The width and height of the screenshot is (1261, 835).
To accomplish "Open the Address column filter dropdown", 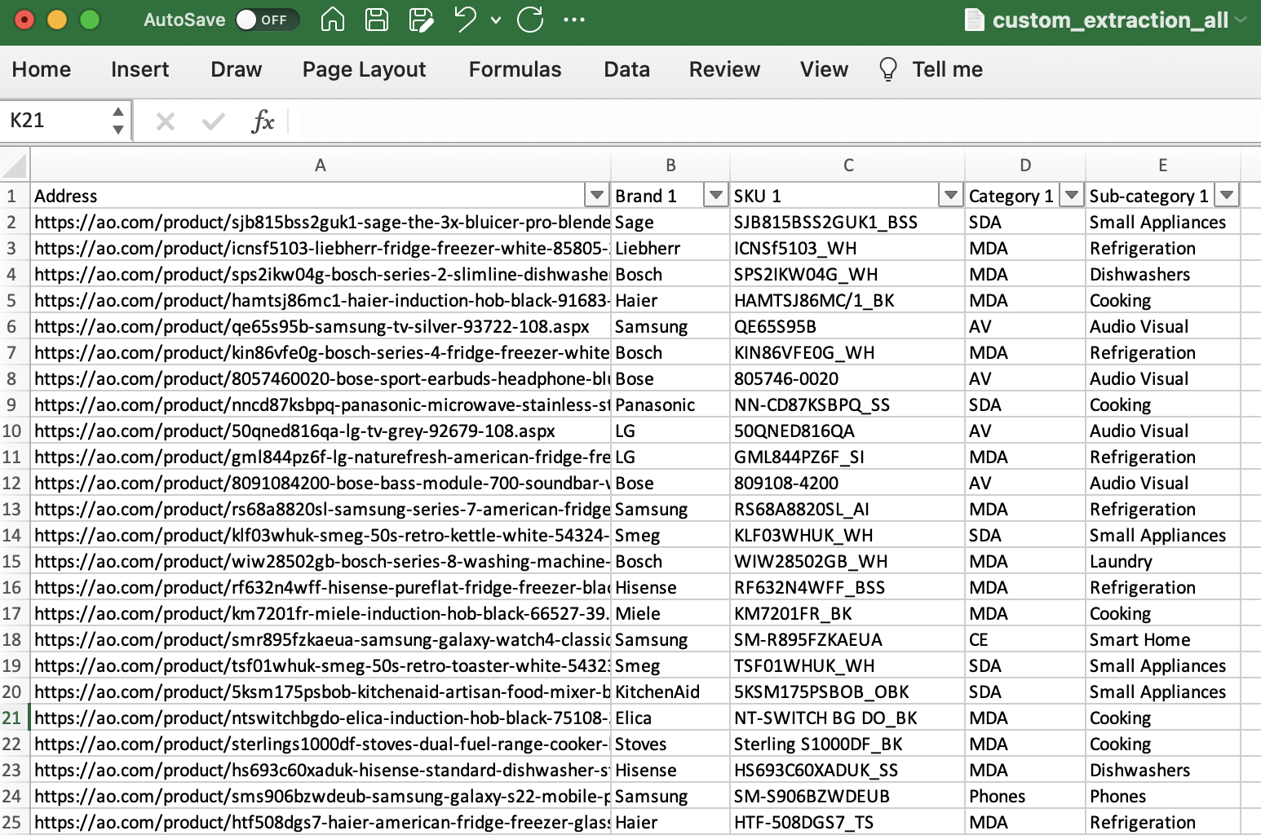I will click(596, 195).
